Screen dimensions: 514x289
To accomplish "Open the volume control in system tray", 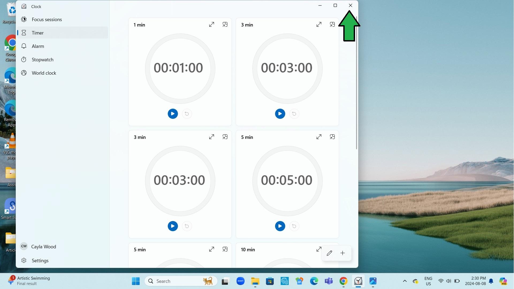I will [449, 281].
